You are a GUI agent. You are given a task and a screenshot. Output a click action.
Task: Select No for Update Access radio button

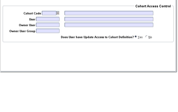pos(147,37)
